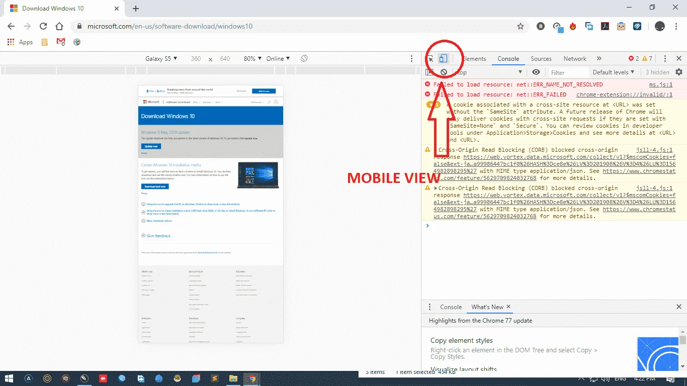The width and height of the screenshot is (687, 386).
Task: Click the 3 hidden messages label
Action: click(657, 72)
